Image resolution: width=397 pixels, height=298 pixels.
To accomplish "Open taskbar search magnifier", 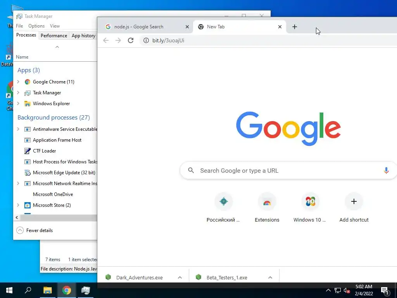I will [28, 290].
